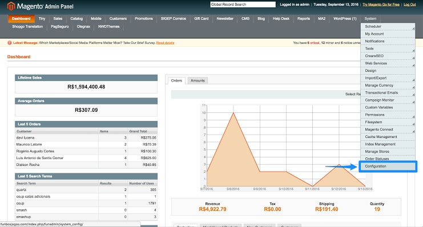Click customer Dielson Rocha row
Viewport: 423px width, 227px height.
[x=86, y=165]
